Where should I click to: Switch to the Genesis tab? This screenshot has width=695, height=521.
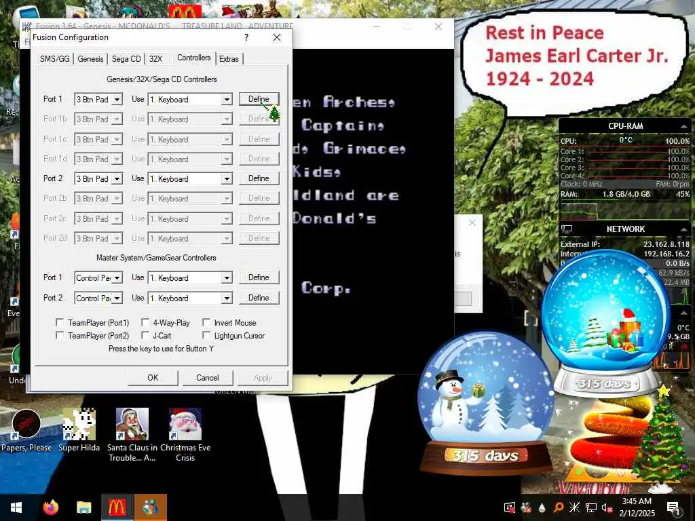[x=90, y=59]
